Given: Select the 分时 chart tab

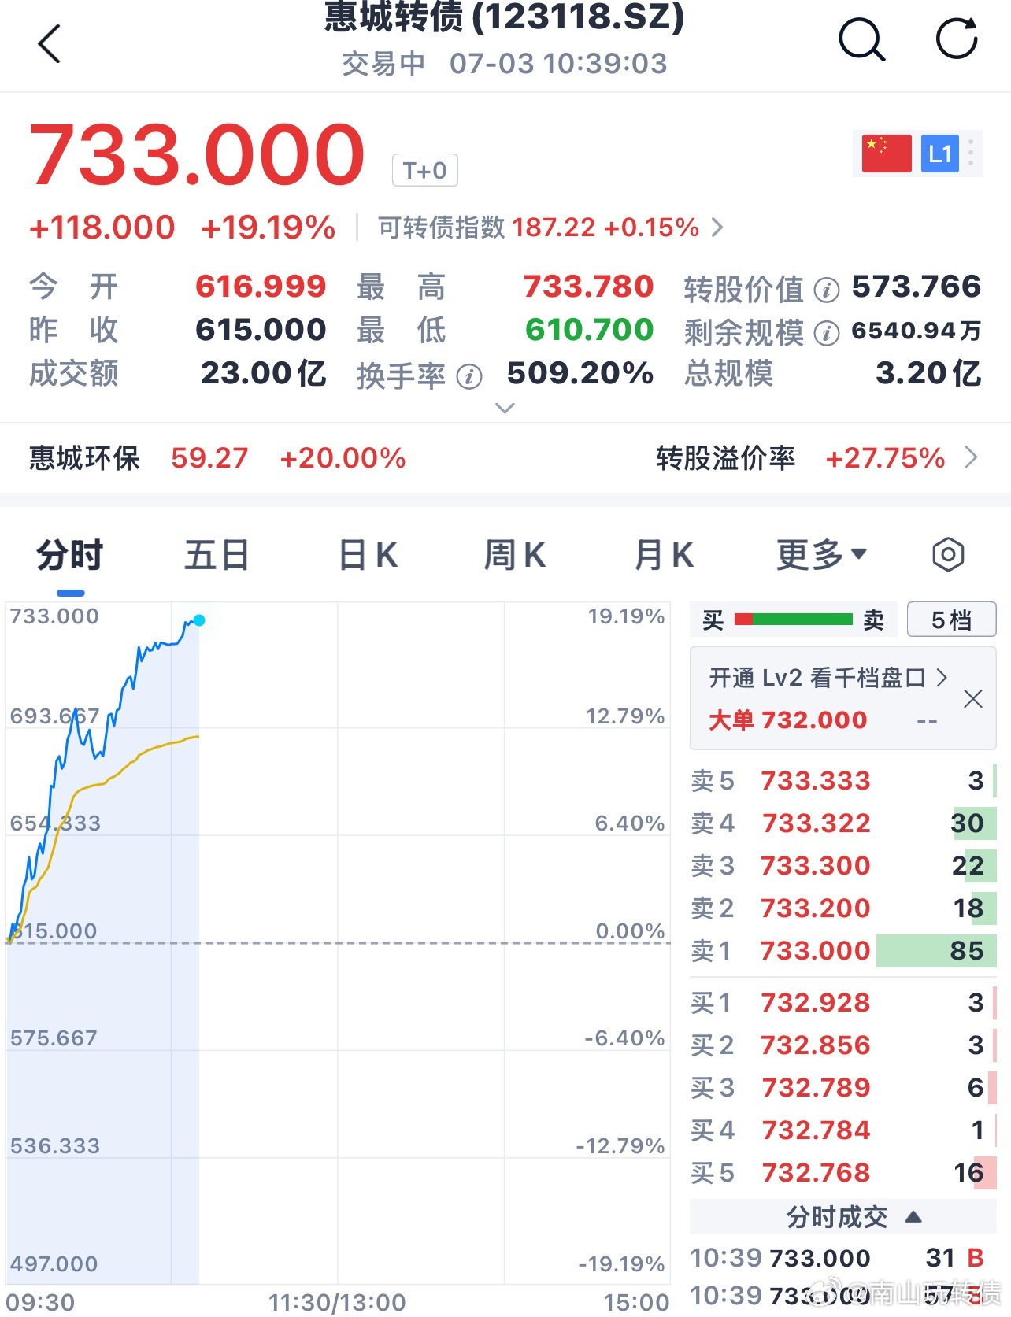Looking at the screenshot, I should (70, 555).
